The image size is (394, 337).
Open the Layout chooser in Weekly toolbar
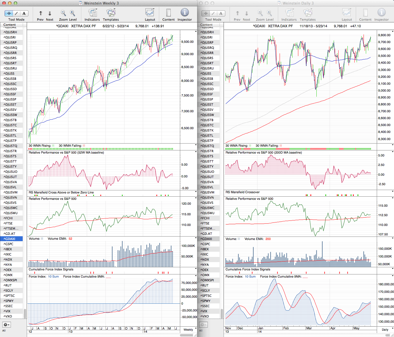150,13
